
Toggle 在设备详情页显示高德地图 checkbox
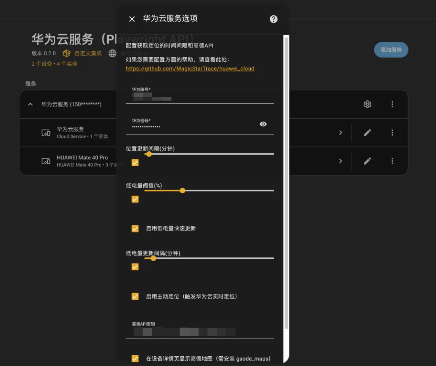click(x=135, y=358)
